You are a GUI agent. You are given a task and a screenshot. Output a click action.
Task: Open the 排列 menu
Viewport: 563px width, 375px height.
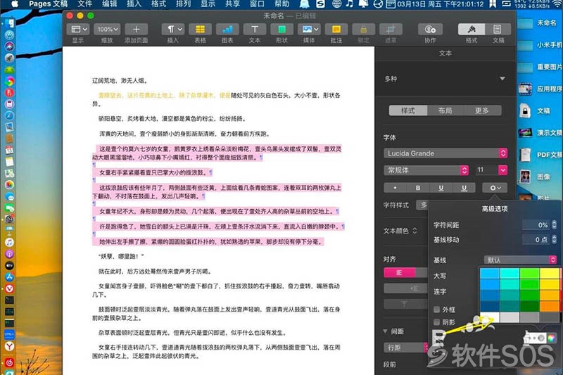coord(183,4)
